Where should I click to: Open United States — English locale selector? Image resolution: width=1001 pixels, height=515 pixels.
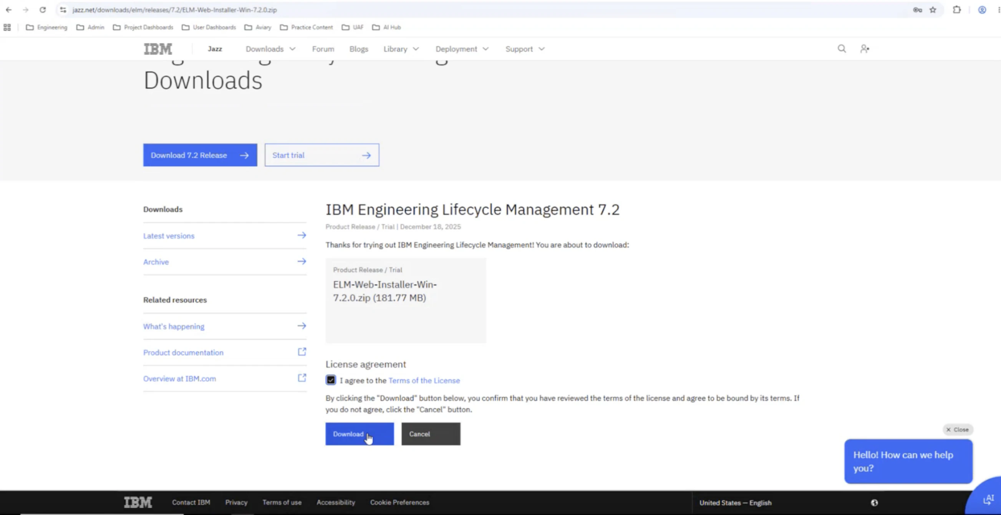(736, 503)
